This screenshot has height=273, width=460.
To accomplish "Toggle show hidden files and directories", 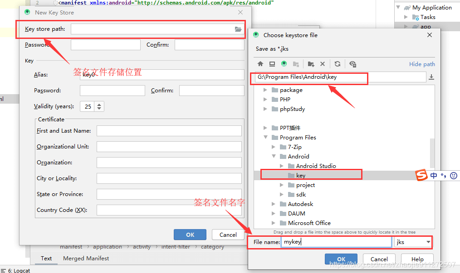I will point(353,64).
